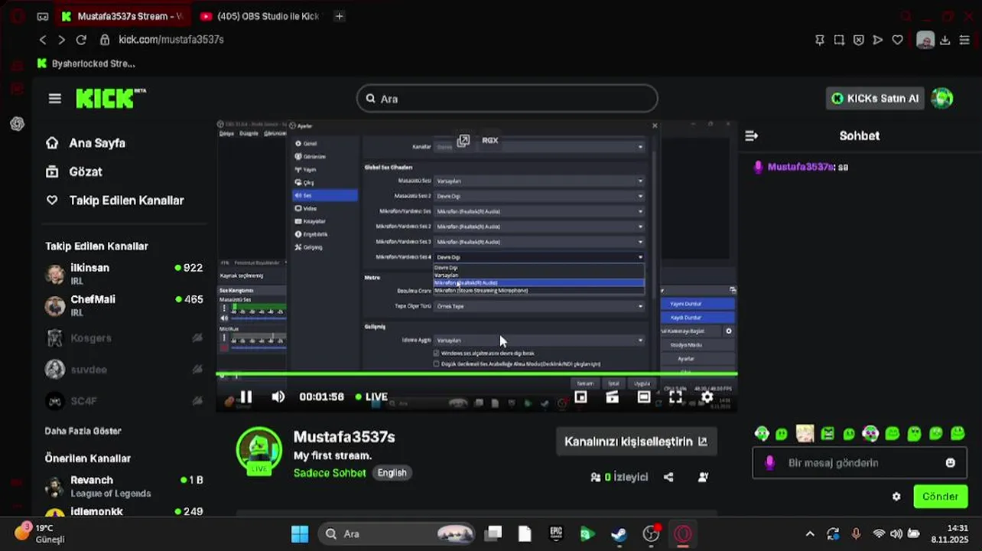Open the Windows Start menu

pyautogui.click(x=300, y=534)
